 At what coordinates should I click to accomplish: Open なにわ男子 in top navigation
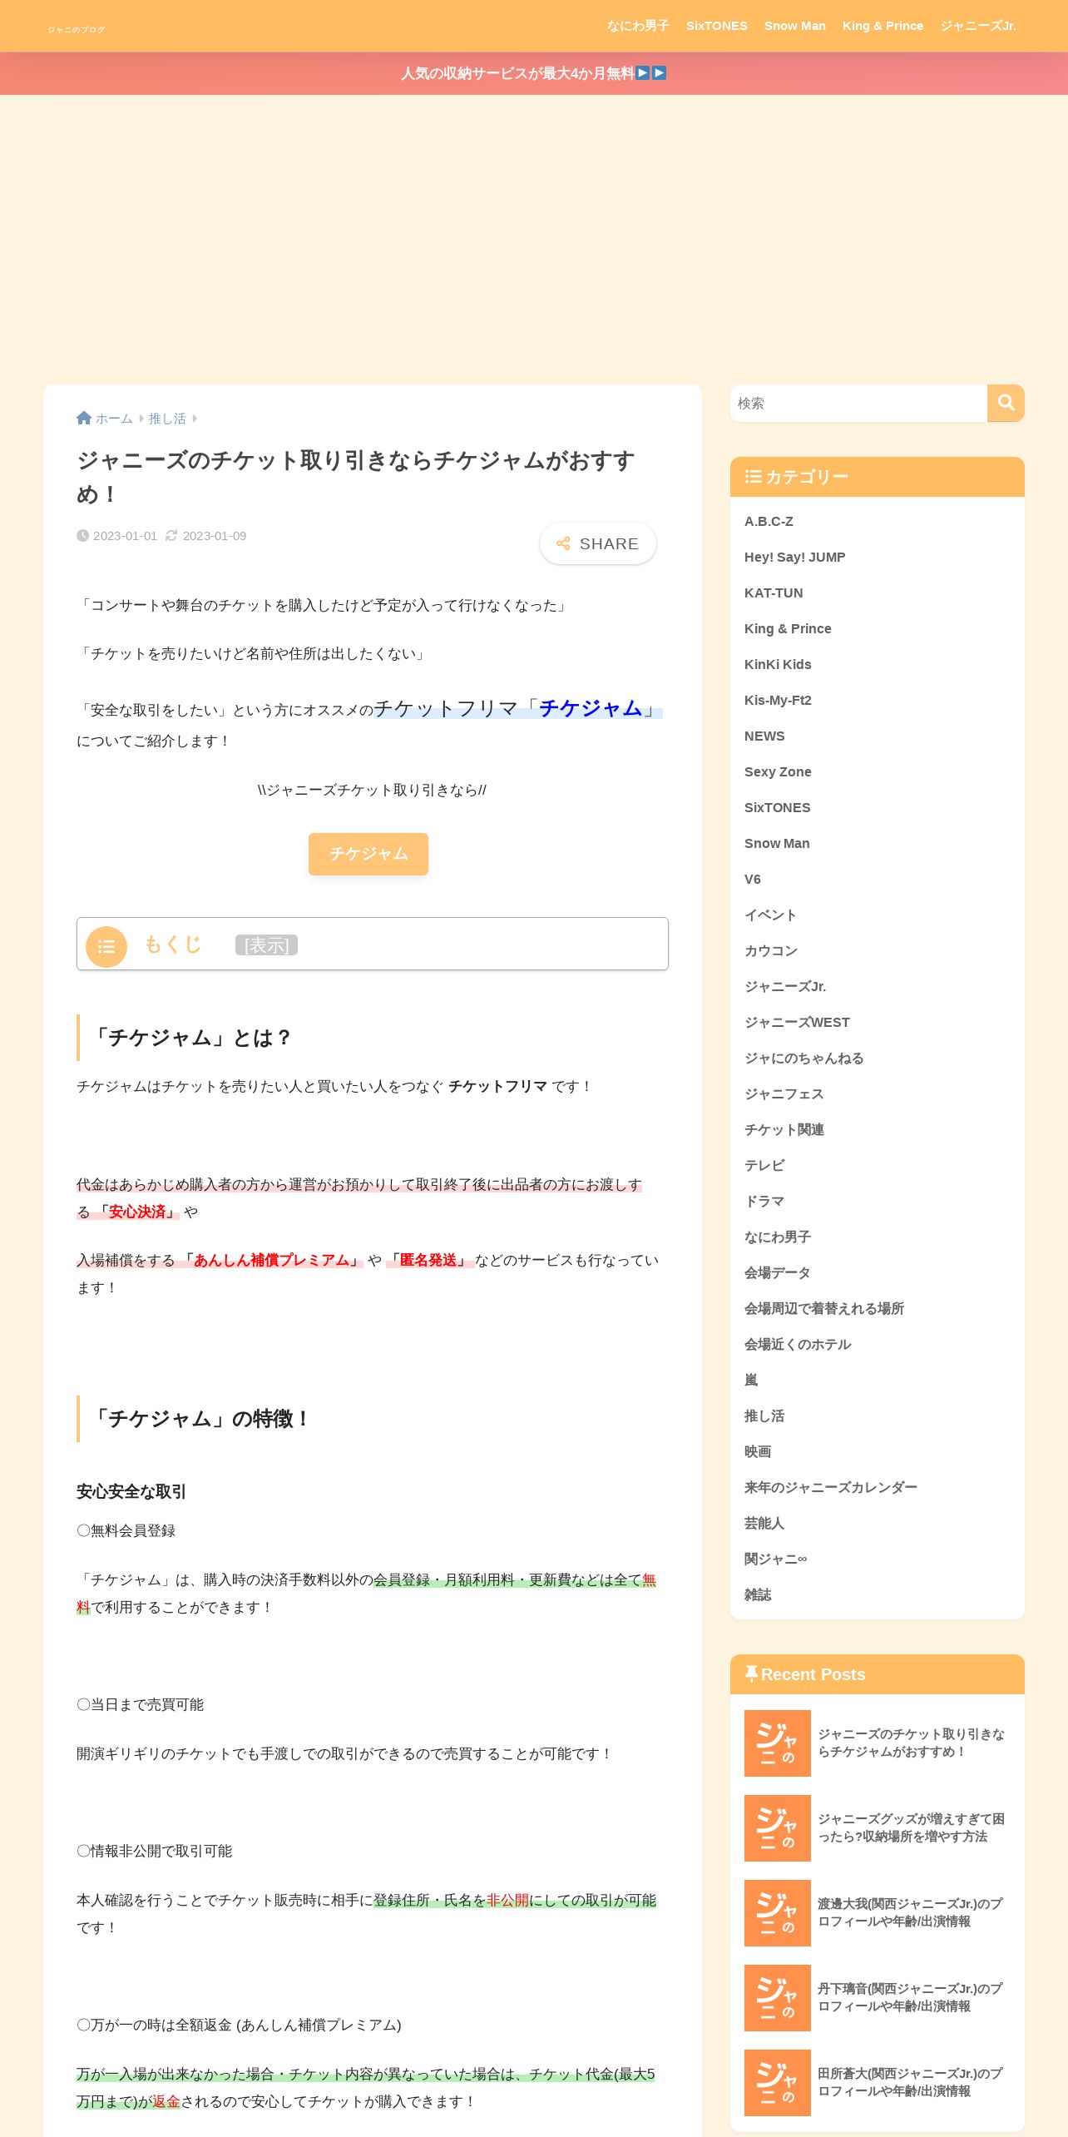(x=638, y=26)
